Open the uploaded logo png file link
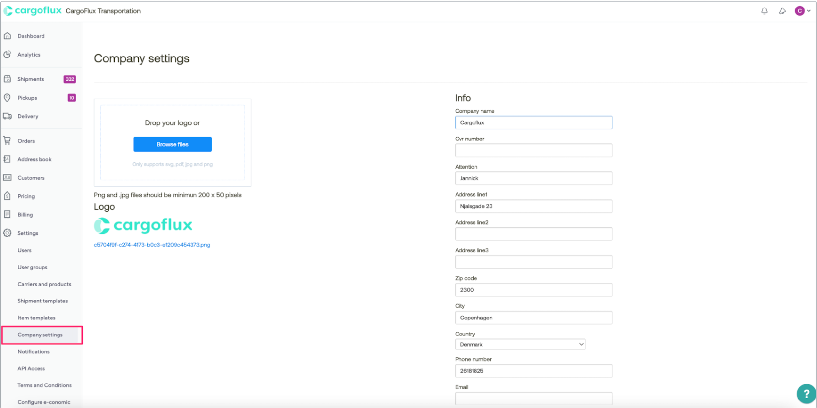 152,245
